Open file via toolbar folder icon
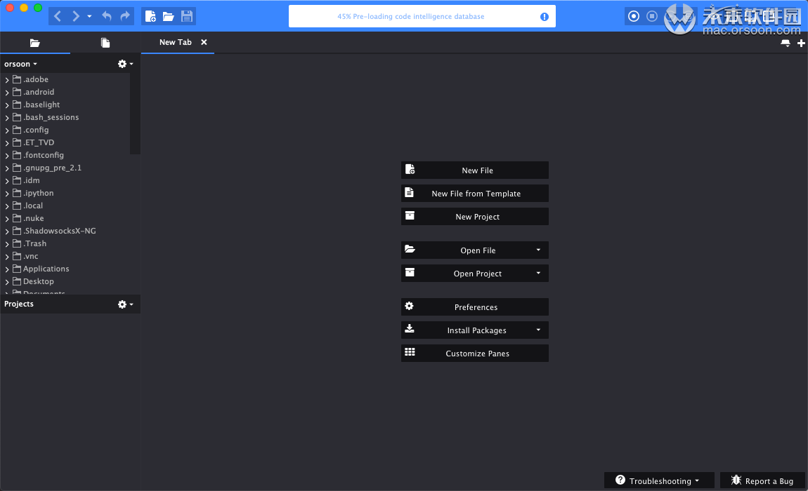Screen dimensions: 808x491 (x=169, y=16)
